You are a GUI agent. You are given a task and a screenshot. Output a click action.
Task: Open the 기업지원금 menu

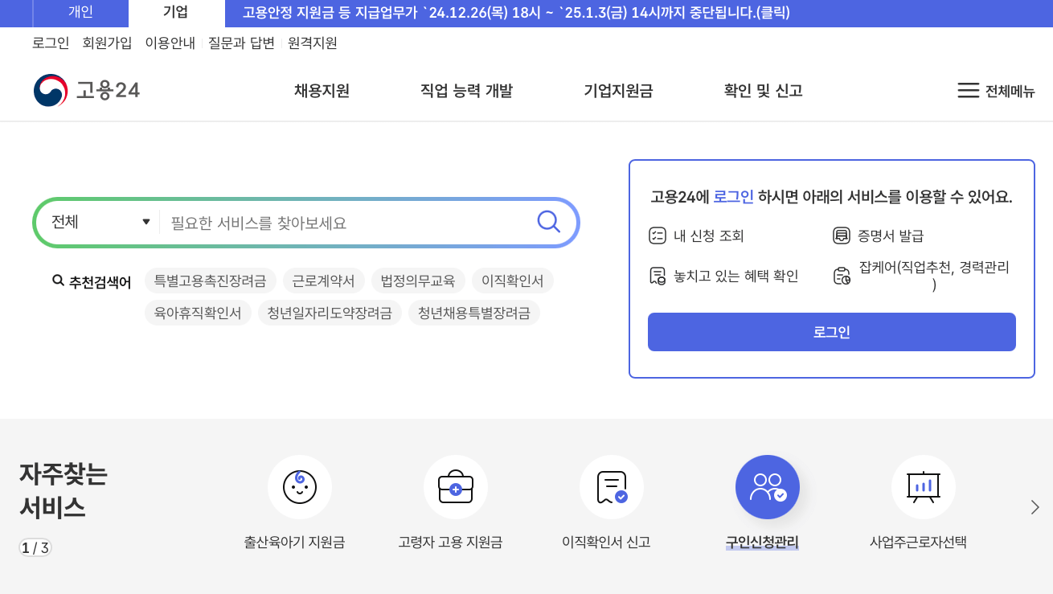(x=617, y=91)
